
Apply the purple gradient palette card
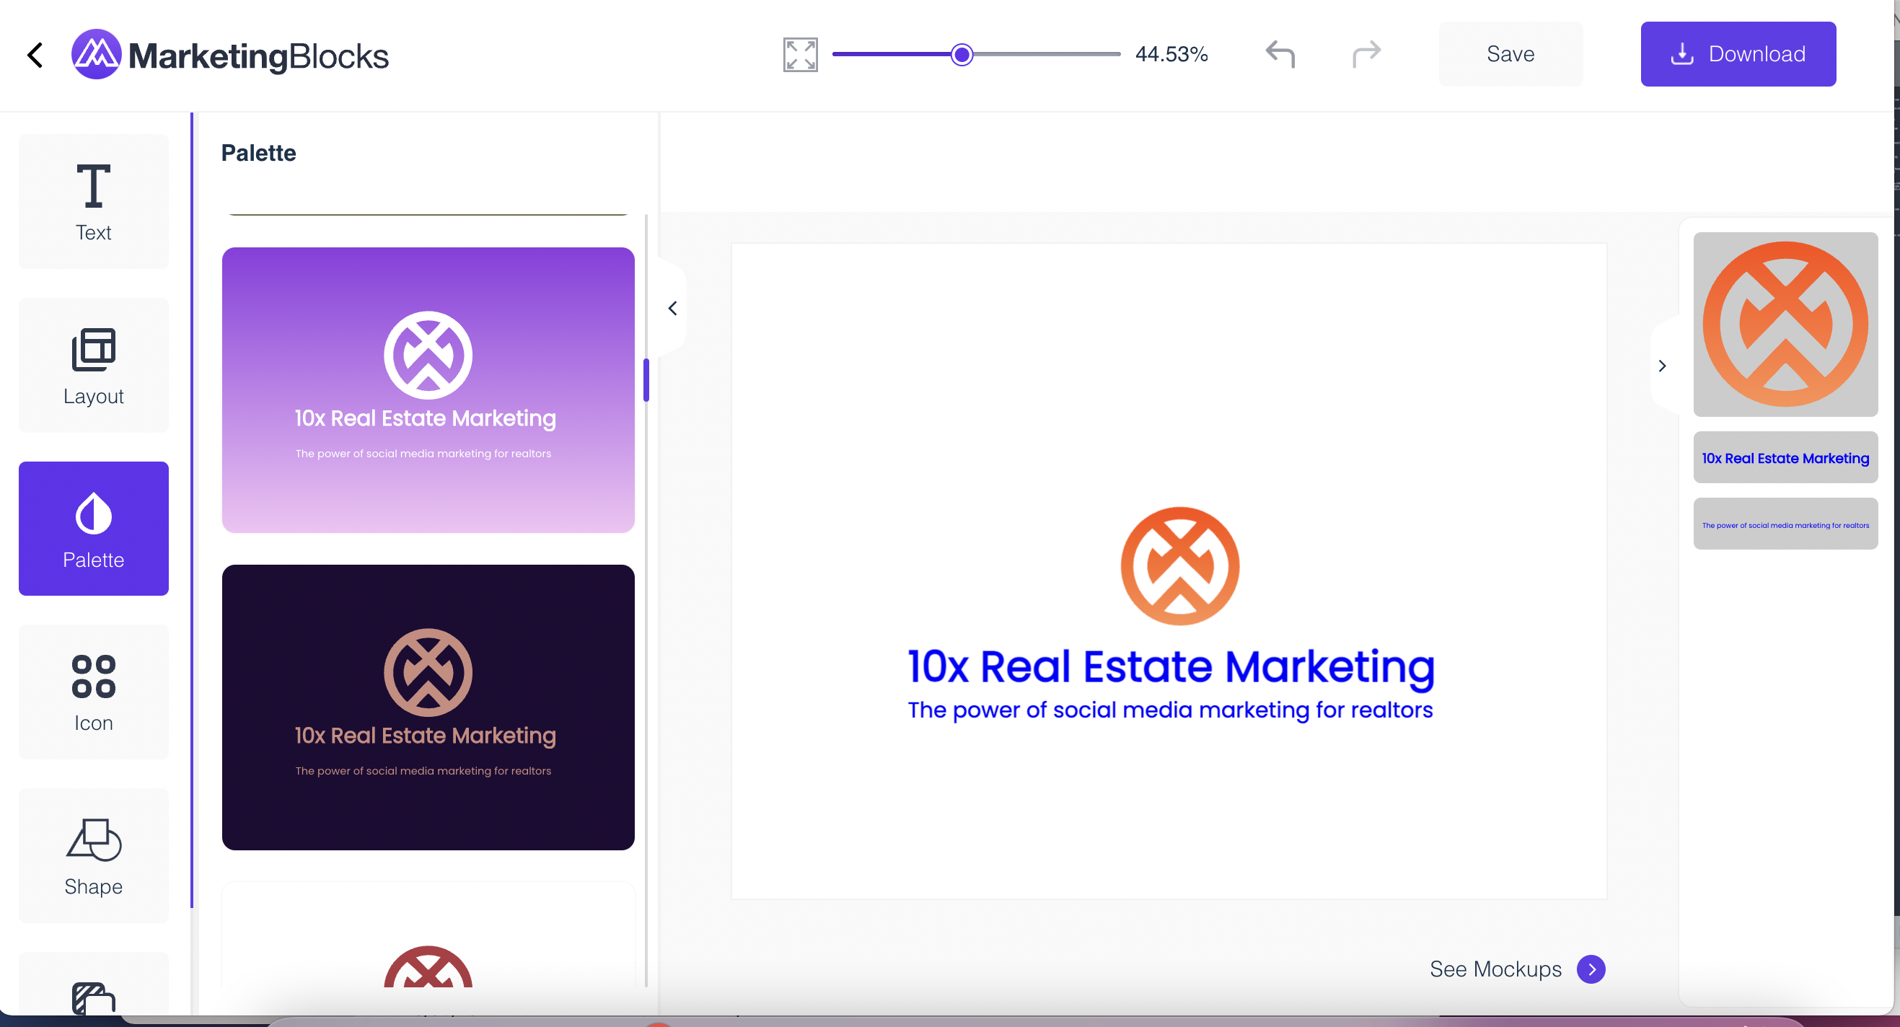[x=428, y=390]
